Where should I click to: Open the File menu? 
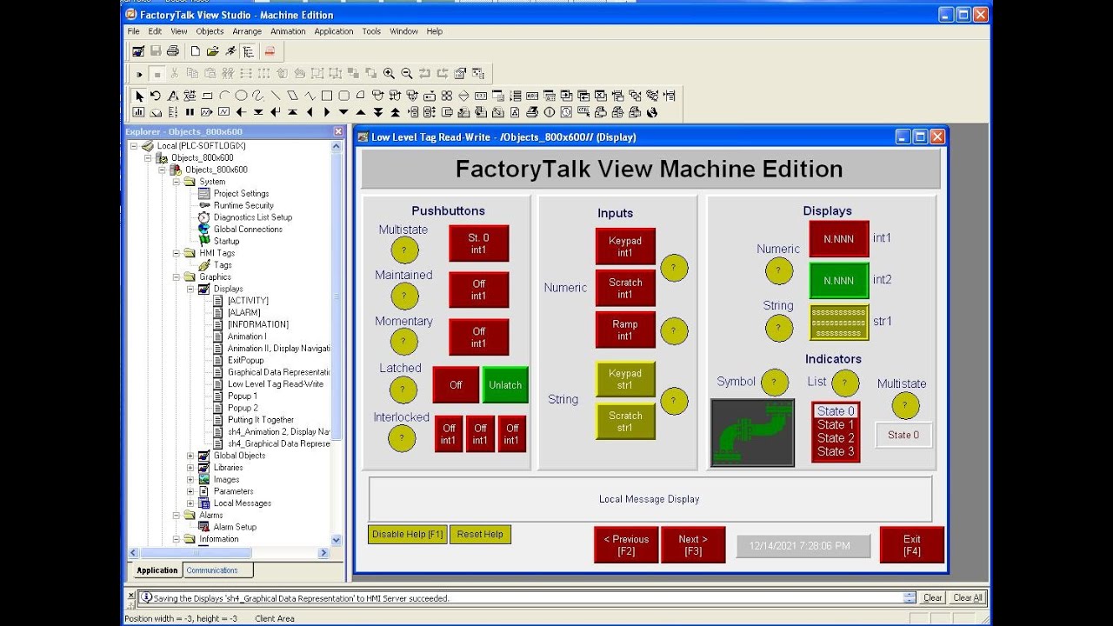pos(133,31)
